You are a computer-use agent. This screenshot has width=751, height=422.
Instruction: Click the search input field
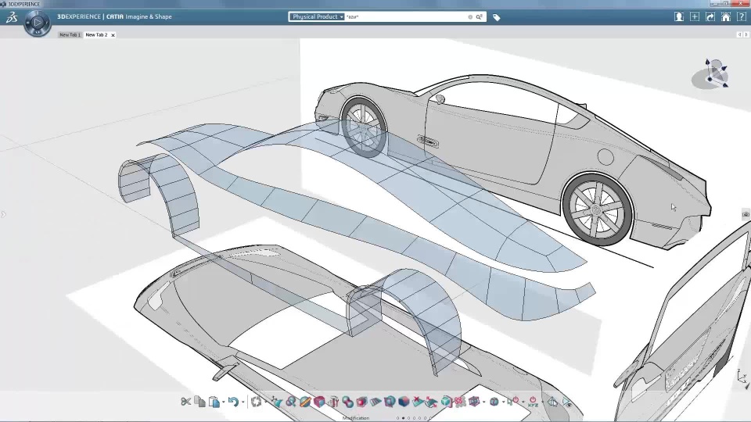pyautogui.click(x=405, y=16)
